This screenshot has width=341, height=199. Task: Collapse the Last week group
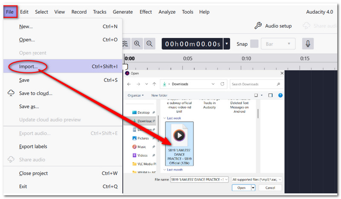click(x=165, y=118)
